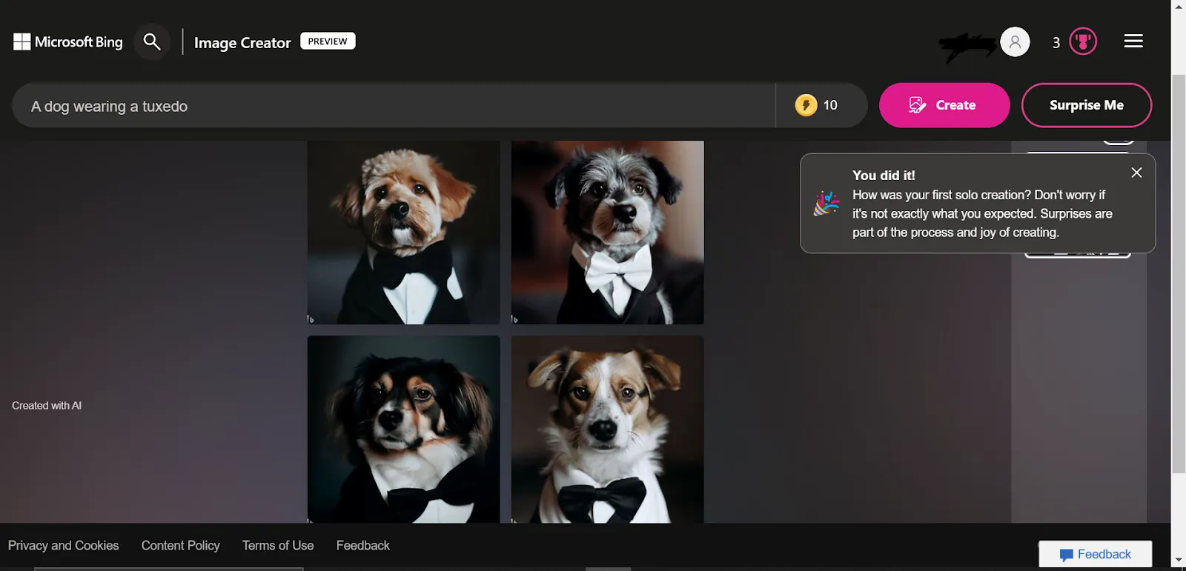The height and width of the screenshot is (571, 1186).
Task: Open the hamburger menu
Action: coord(1133,41)
